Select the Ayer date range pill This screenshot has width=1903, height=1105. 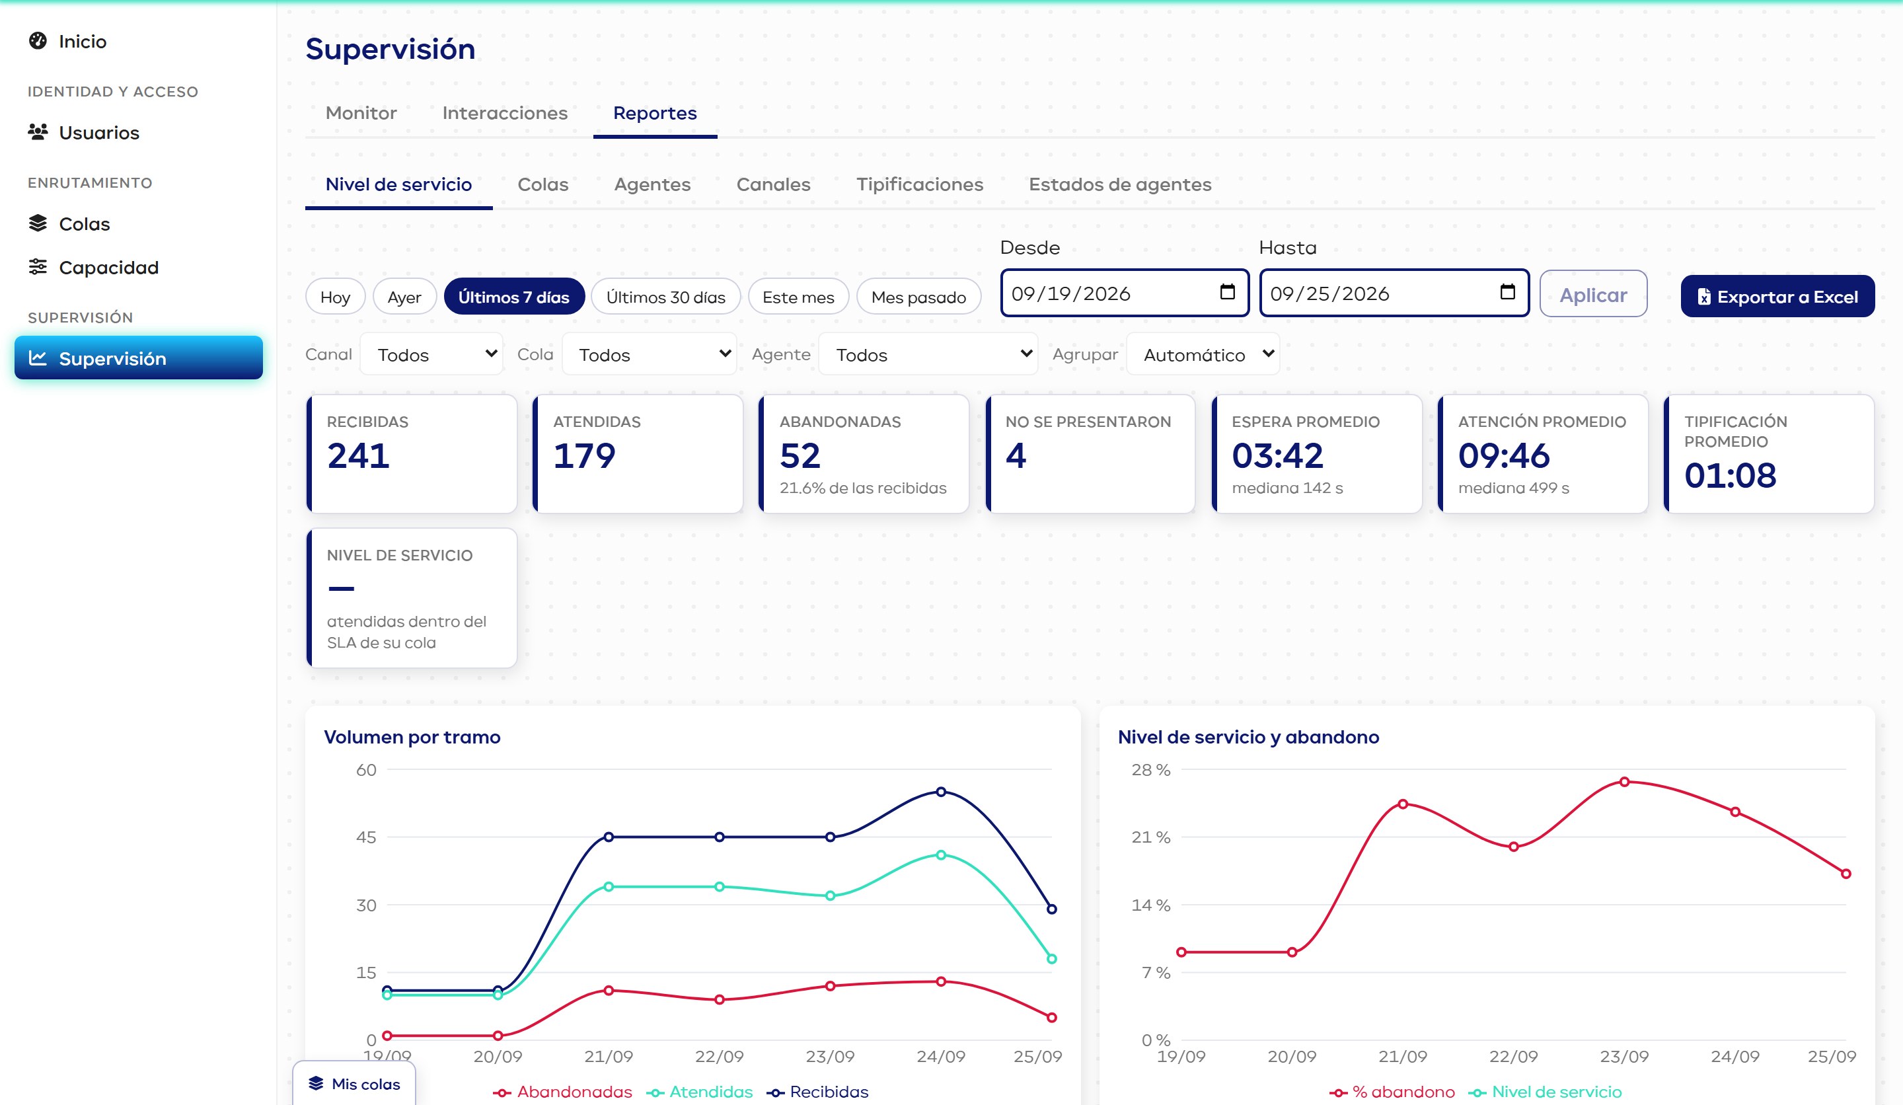404,297
